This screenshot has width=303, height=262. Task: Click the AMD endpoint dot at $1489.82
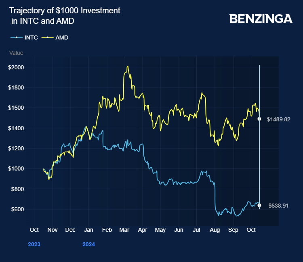pyautogui.click(x=259, y=119)
